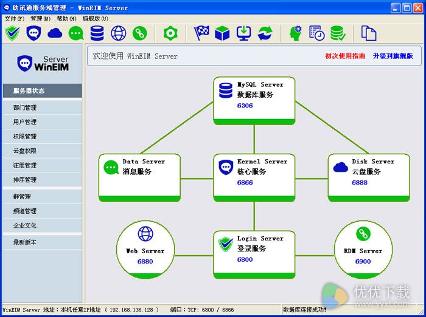This screenshot has height=317, width=426.
Task: Click the Data Server chat bubble icon
Action: pos(111,168)
